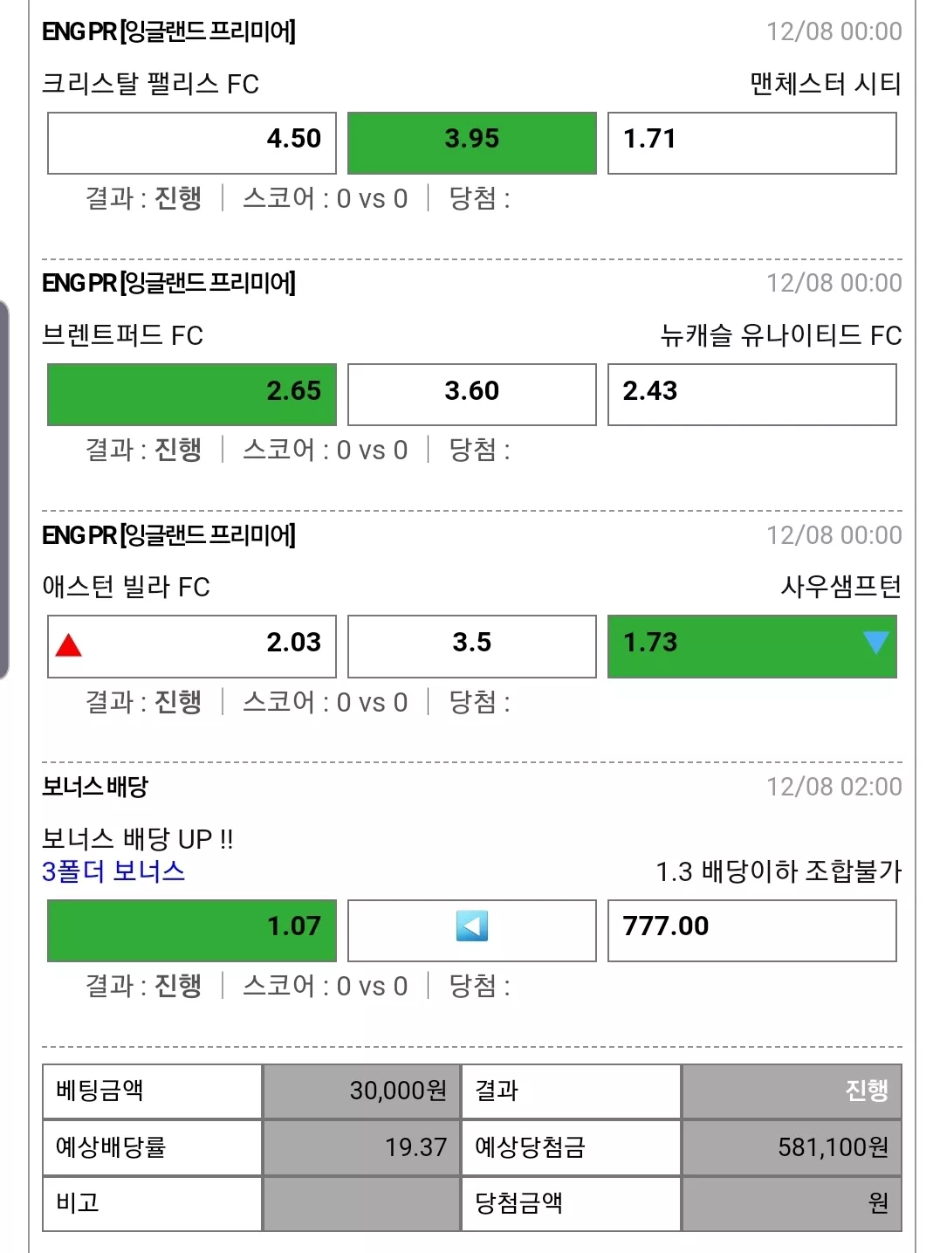This screenshot has width=933, height=1253.
Task: Click the empty 비고 remarks field
Action: [361, 1204]
